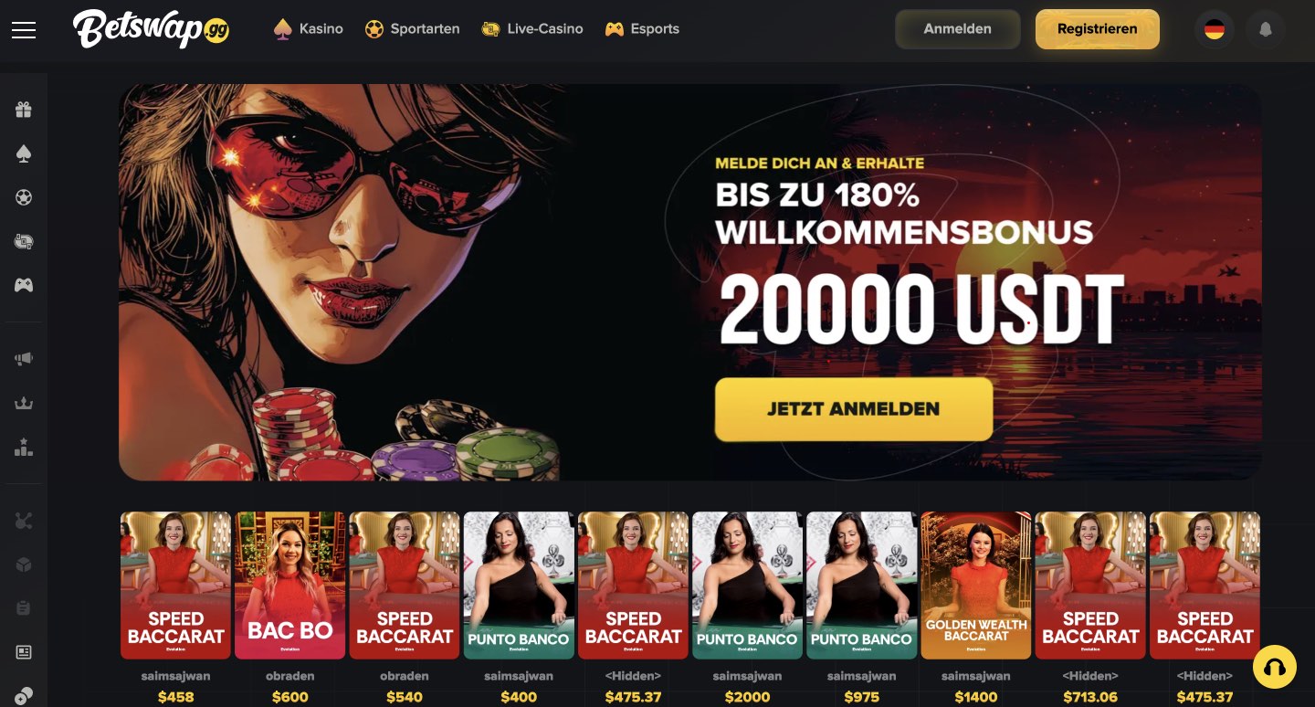
Task: Click the notification bell icon
Action: [1266, 29]
